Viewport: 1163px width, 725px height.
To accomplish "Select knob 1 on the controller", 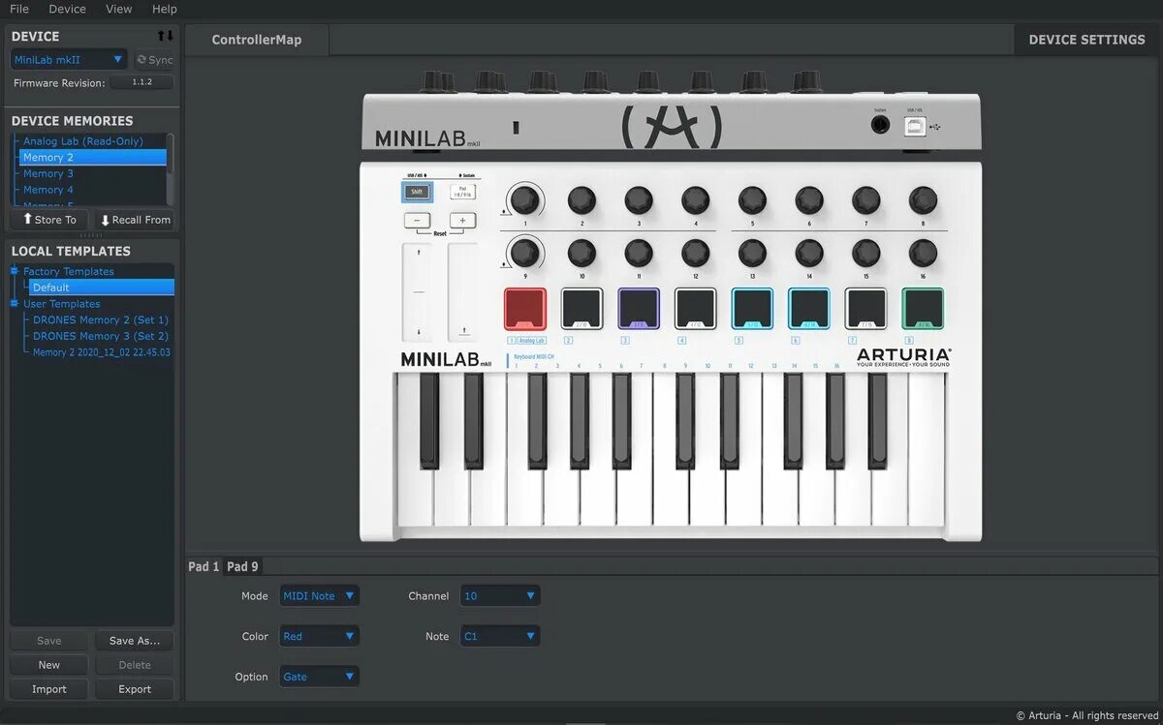I will tap(524, 200).
